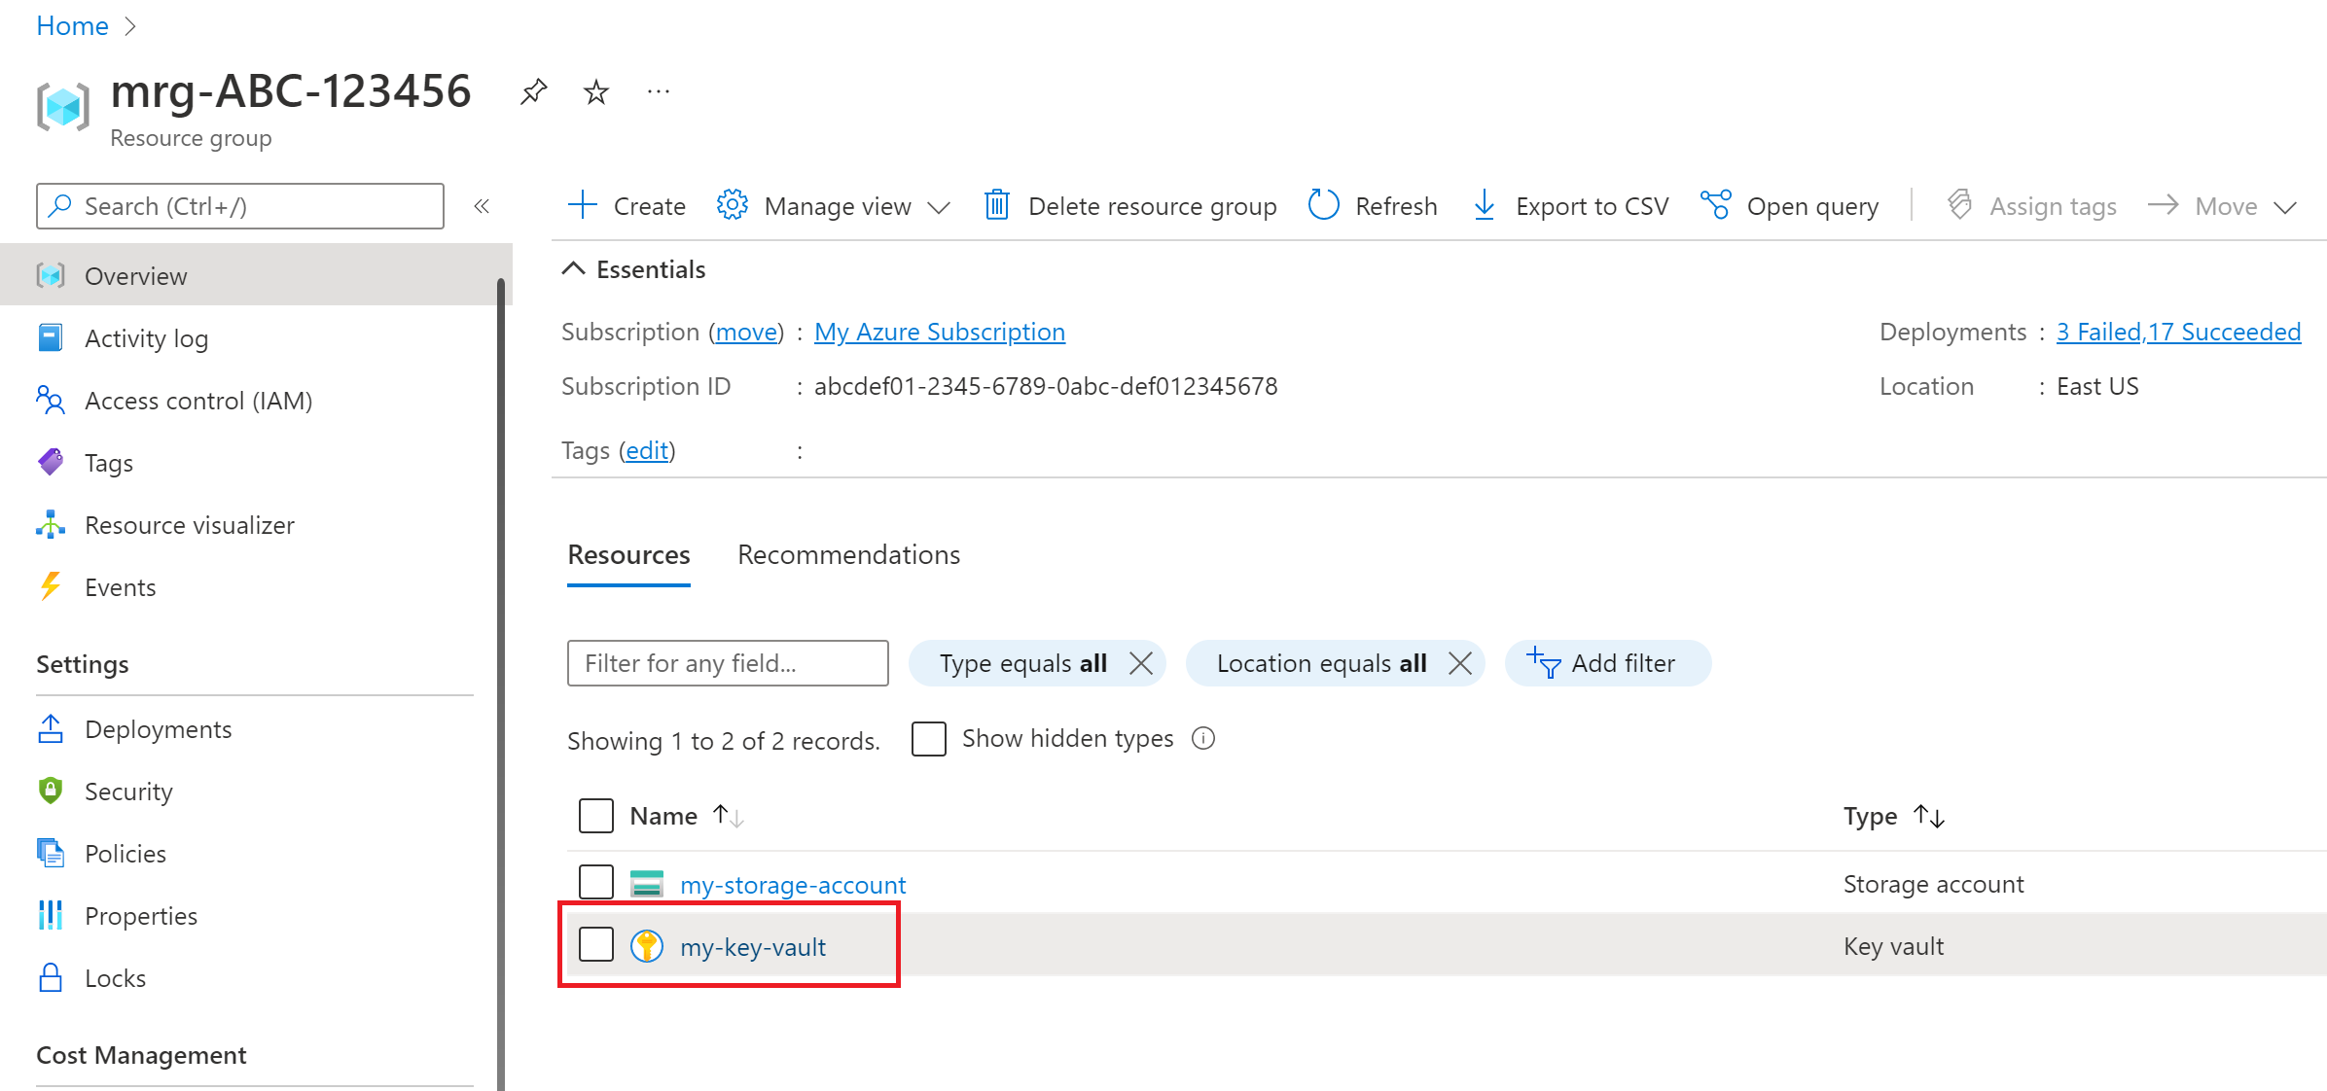Open Access control (IAM)

pos(197,400)
